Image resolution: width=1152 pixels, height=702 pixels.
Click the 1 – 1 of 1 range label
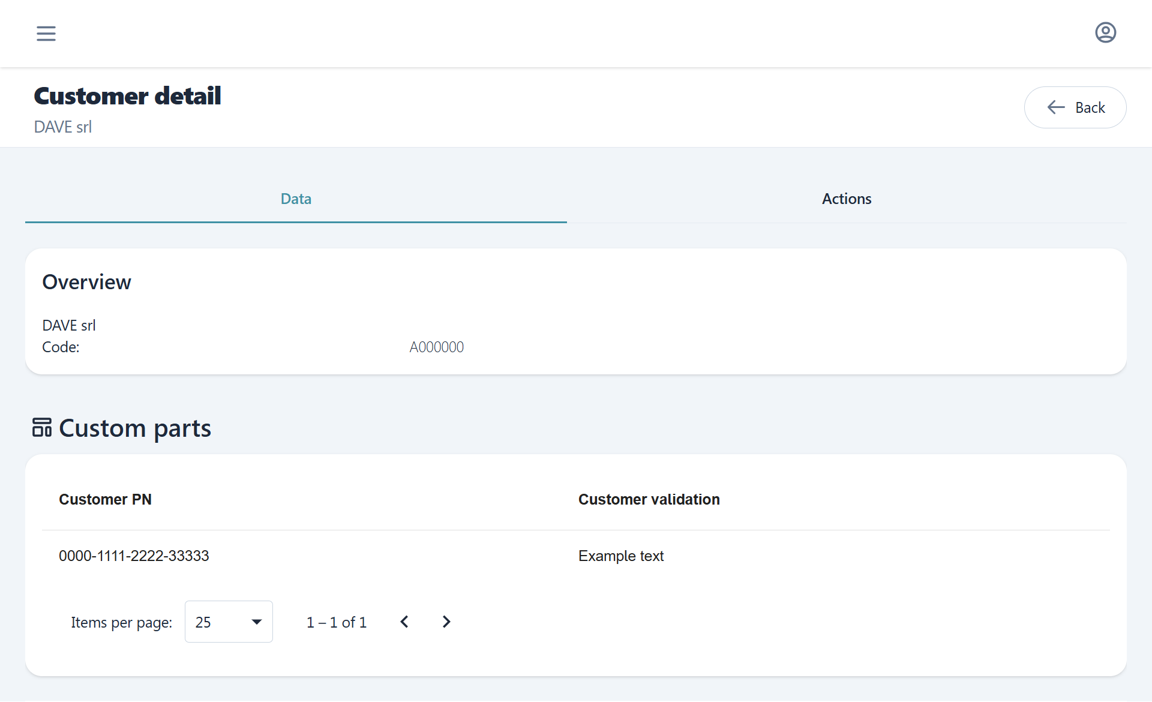click(x=336, y=622)
